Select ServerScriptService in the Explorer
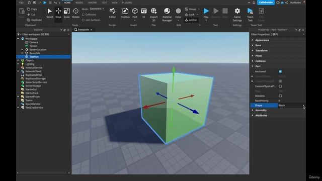 click(36, 82)
